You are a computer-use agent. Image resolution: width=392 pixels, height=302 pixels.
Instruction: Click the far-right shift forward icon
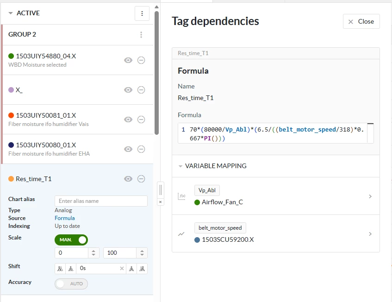click(x=143, y=268)
